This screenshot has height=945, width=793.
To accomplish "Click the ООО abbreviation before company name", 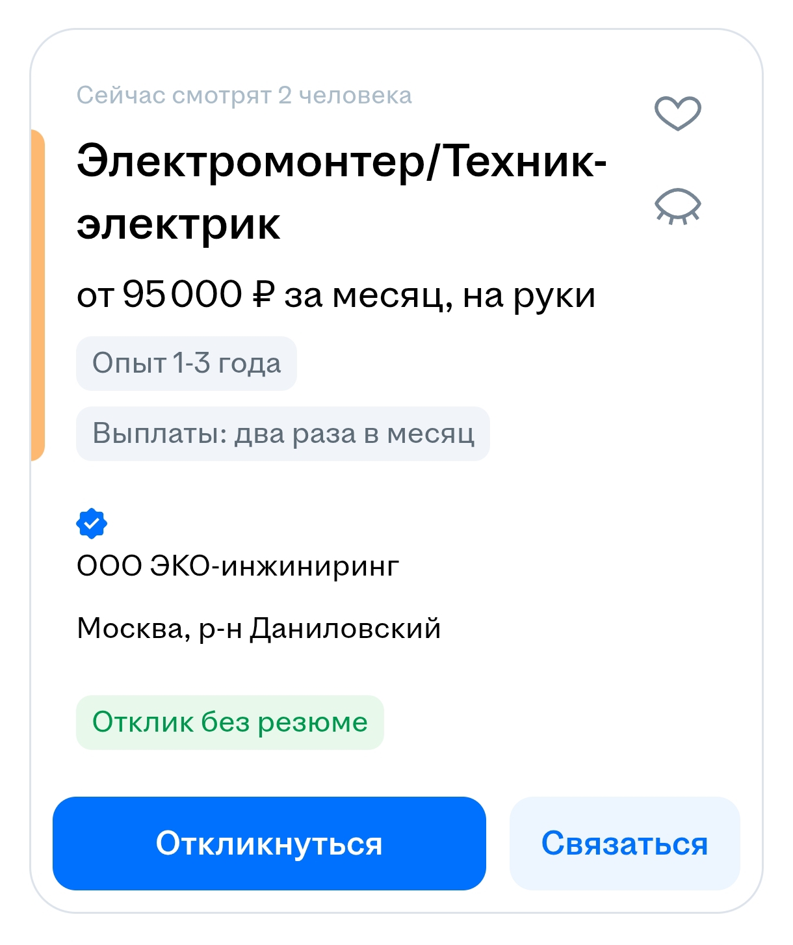I will coord(109,566).
